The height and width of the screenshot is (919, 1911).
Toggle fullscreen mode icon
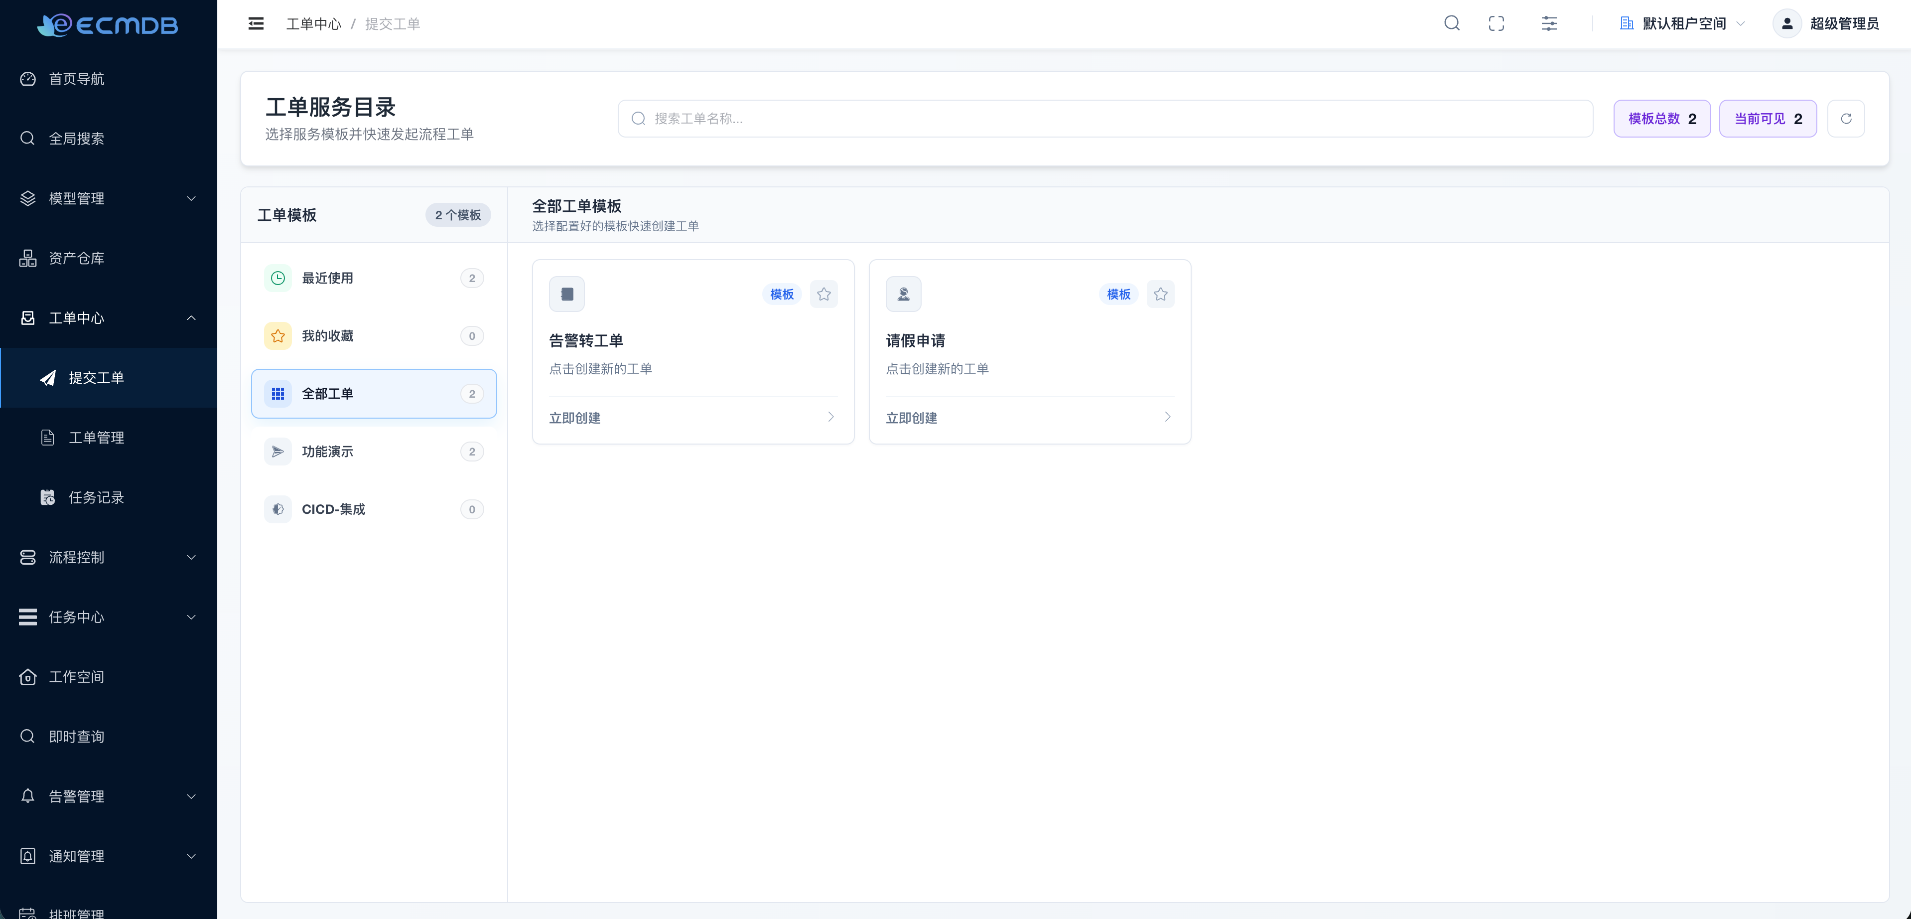tap(1497, 24)
